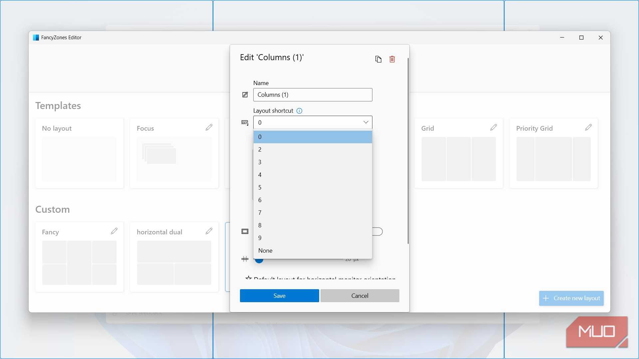Choose shortcut 9 in the dropdown
Image resolution: width=639 pixels, height=359 pixels.
pos(313,238)
